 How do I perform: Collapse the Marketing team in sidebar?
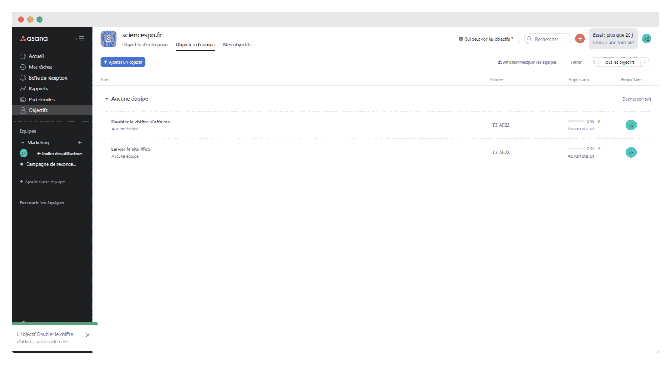23,142
